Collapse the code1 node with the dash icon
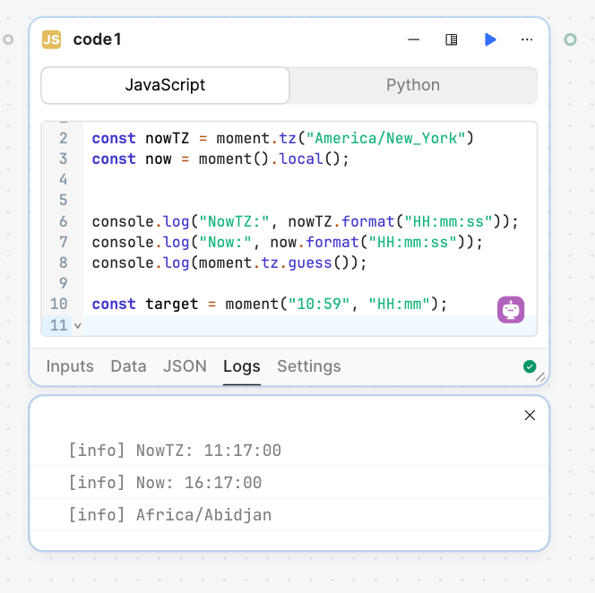The image size is (595, 593). [414, 39]
